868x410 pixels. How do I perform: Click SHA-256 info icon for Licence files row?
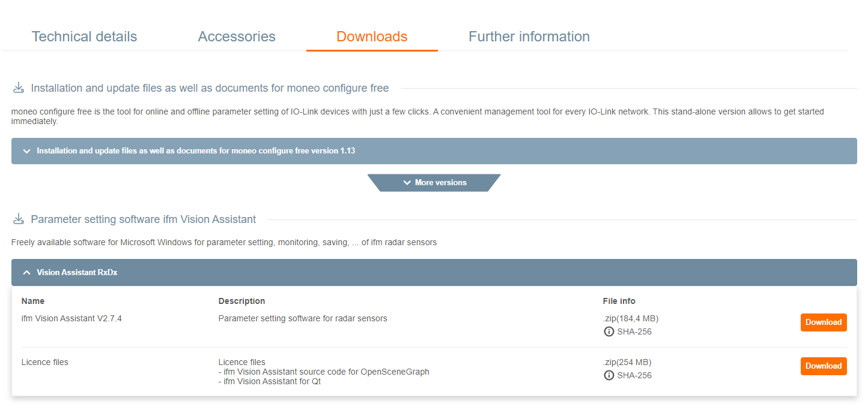[609, 375]
